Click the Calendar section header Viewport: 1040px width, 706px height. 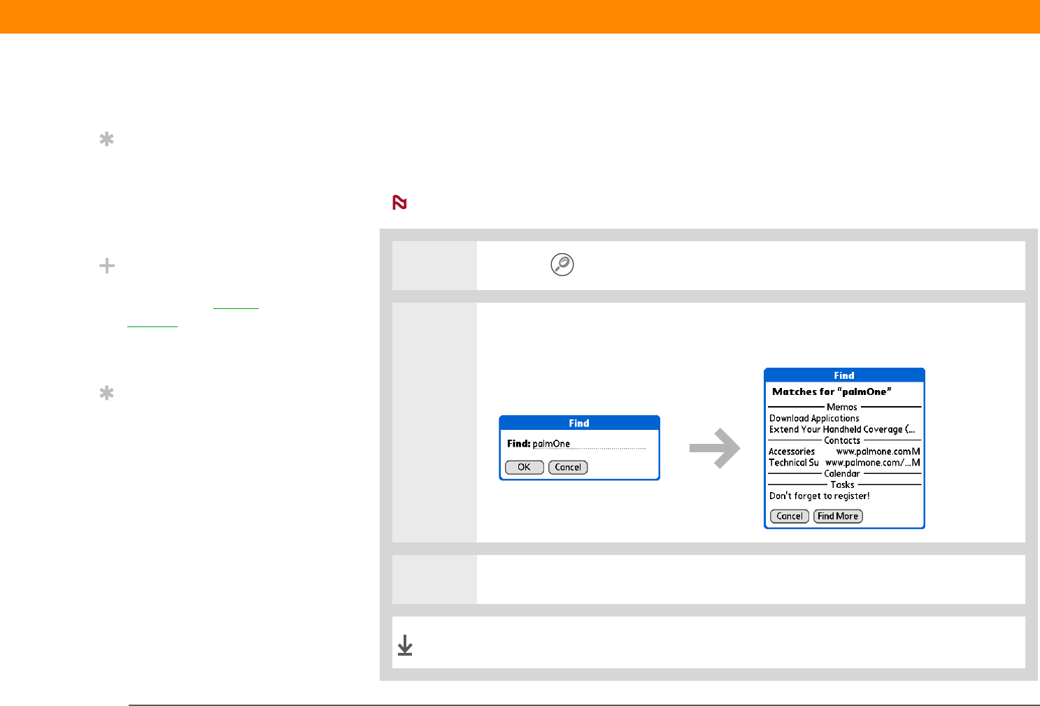pyautogui.click(x=842, y=473)
